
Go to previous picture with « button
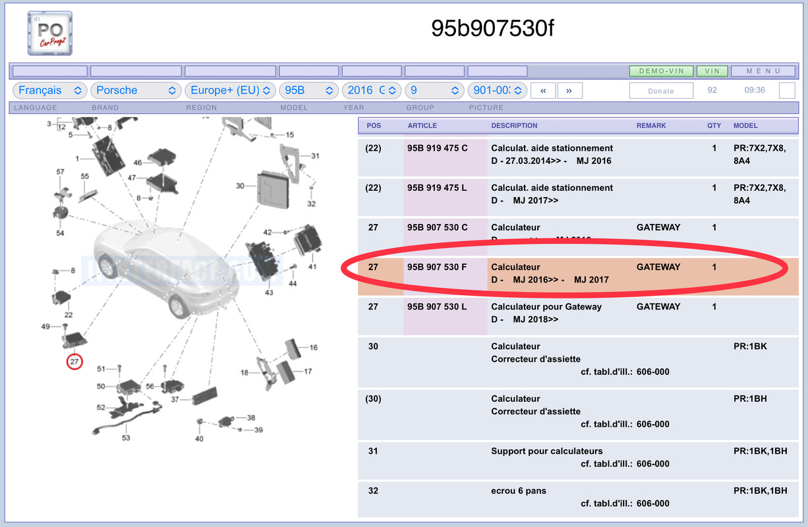tap(542, 91)
